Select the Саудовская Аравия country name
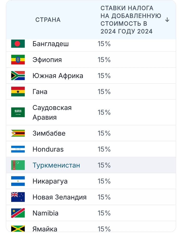The height and width of the screenshot is (235, 182). click(52, 112)
